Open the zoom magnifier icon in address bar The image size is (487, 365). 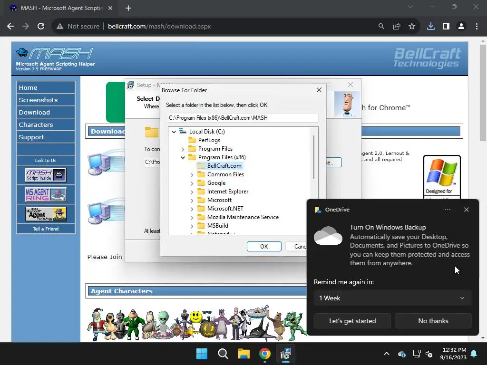[381, 27]
